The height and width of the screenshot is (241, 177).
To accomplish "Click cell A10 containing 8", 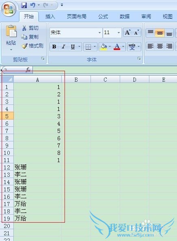I will (38, 153).
